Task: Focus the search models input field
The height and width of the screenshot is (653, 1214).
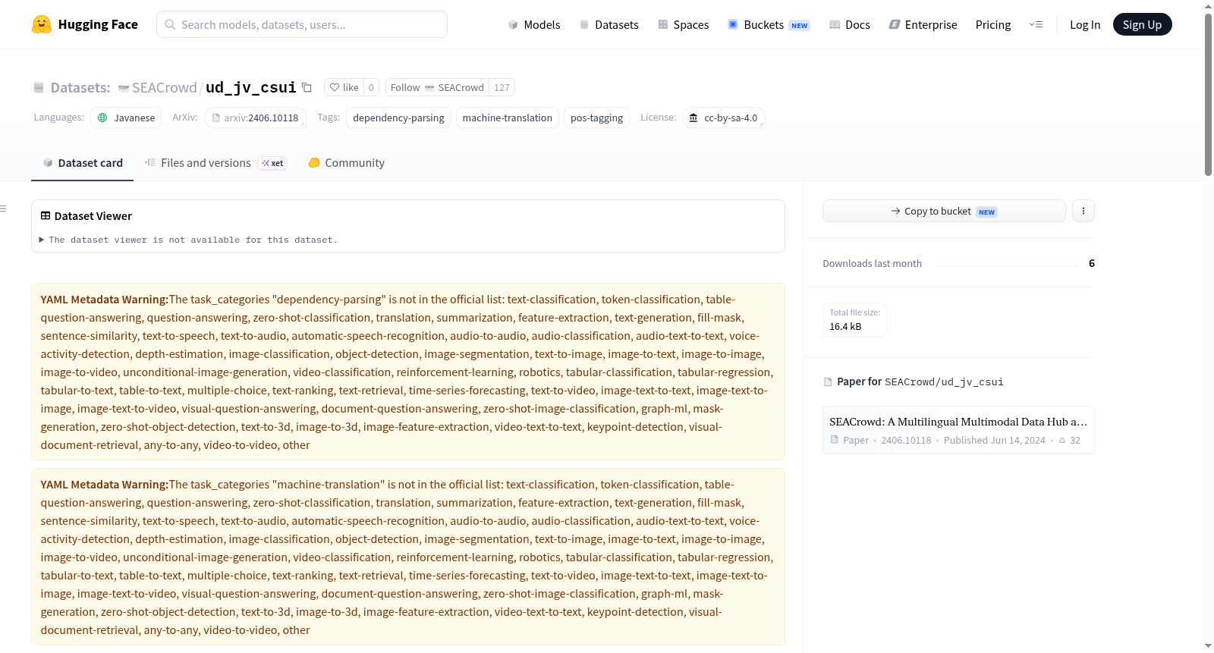Action: tap(302, 24)
